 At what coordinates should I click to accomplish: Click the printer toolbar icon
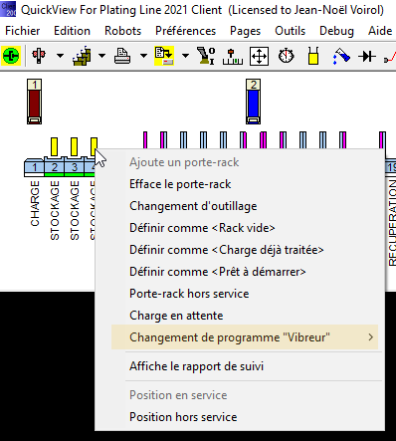[122, 56]
